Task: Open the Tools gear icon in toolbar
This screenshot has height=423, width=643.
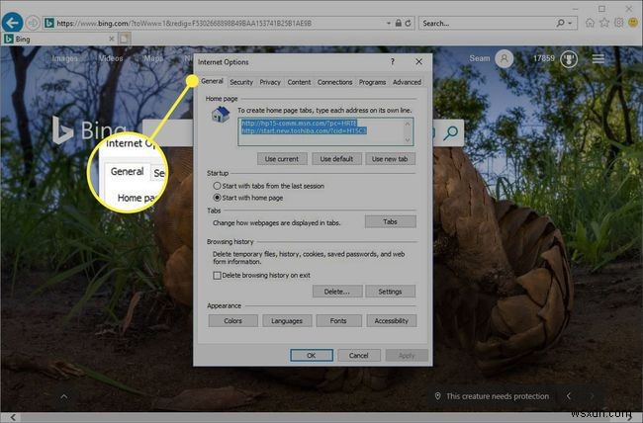Action: tap(619, 23)
